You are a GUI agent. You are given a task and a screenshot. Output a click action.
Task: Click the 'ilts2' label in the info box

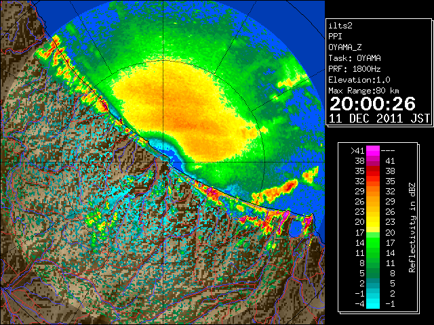(x=340, y=26)
